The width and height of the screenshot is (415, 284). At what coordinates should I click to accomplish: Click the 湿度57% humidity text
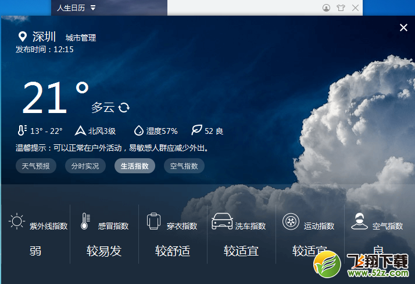(x=162, y=131)
